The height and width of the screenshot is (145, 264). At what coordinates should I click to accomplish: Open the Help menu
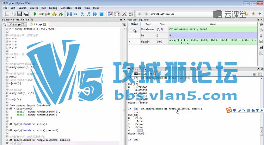[x=96, y=8]
